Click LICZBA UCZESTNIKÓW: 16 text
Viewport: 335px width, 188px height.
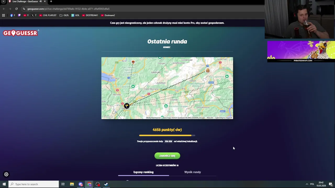click(167, 165)
